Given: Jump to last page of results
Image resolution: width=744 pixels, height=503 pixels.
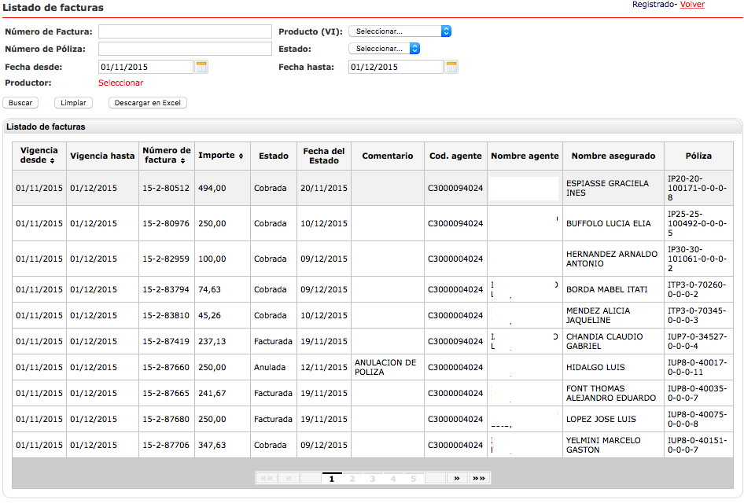Looking at the screenshot, I should (479, 478).
